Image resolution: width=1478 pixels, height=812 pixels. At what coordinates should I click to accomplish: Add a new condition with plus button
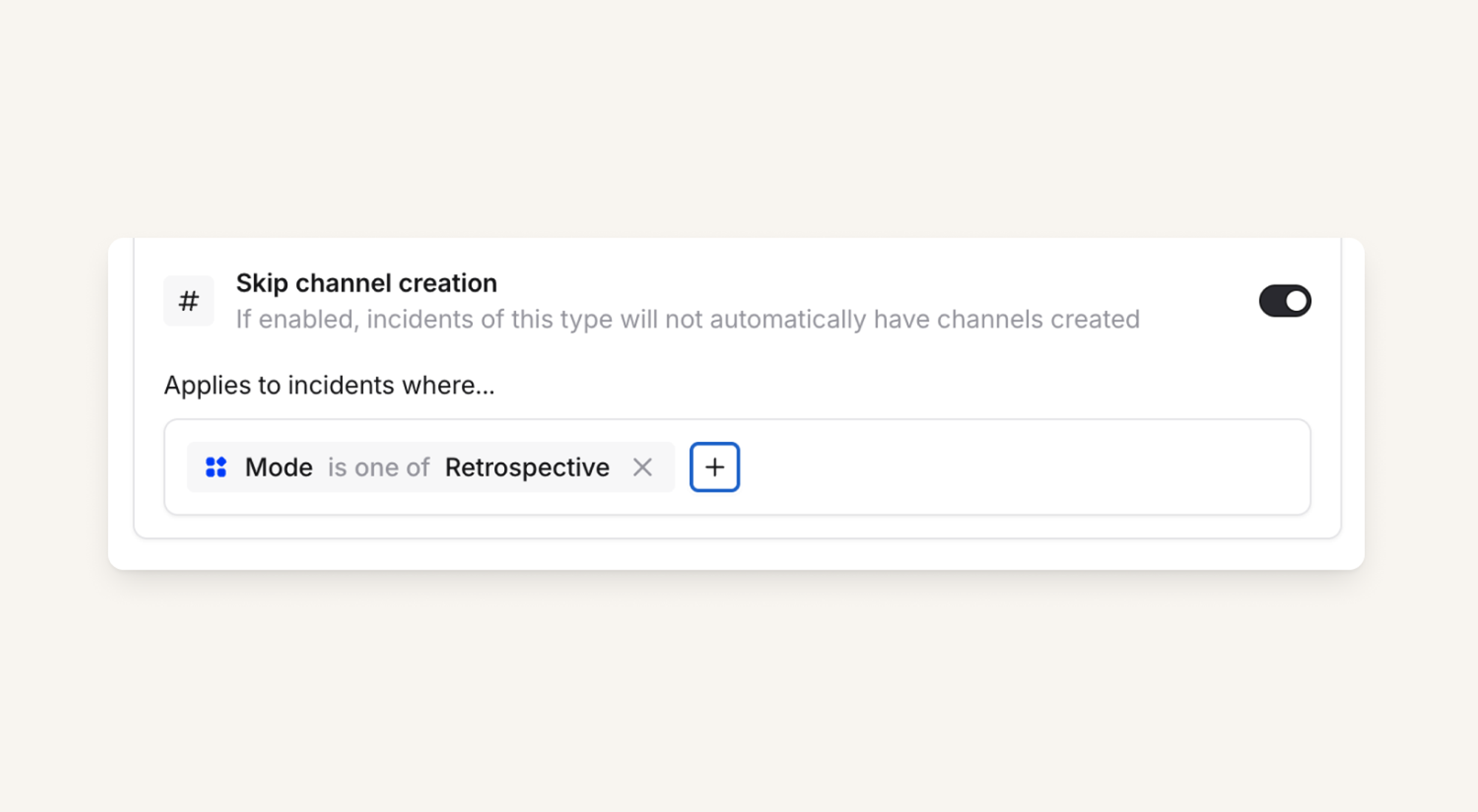pyautogui.click(x=714, y=467)
